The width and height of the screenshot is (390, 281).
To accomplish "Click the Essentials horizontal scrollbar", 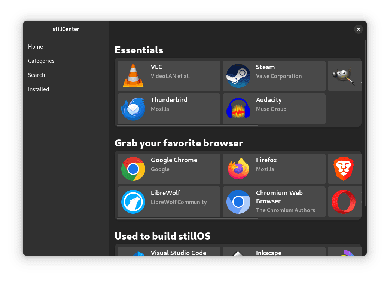I will (x=187, y=126).
